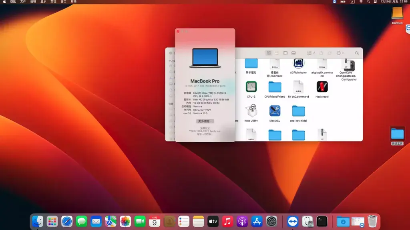This screenshot has width=410, height=230.
Task: Open the CPUFriendFriend folder
Action: click(275, 87)
